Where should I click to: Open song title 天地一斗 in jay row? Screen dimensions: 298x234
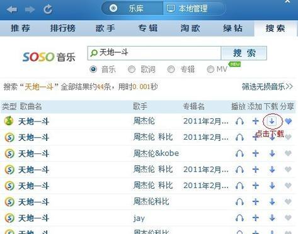pos(33,218)
